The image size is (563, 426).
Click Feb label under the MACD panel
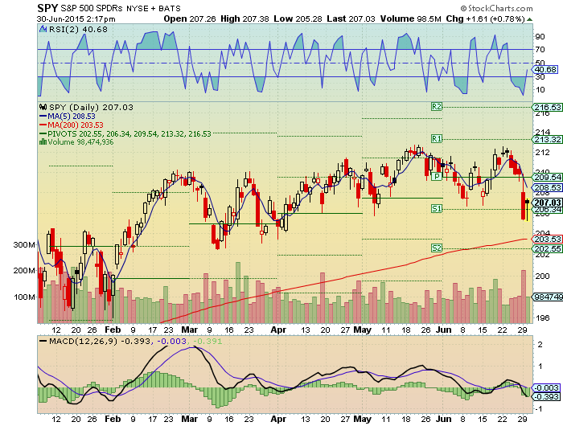point(113,419)
